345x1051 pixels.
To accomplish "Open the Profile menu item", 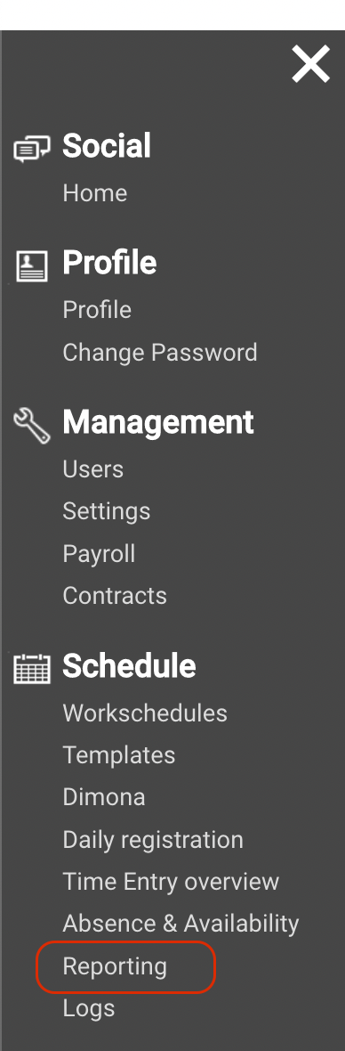I will (x=97, y=310).
